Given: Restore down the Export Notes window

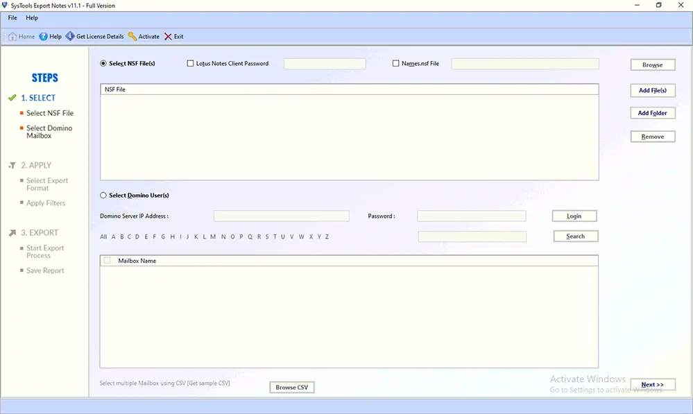Looking at the screenshot, I should coord(658,6).
